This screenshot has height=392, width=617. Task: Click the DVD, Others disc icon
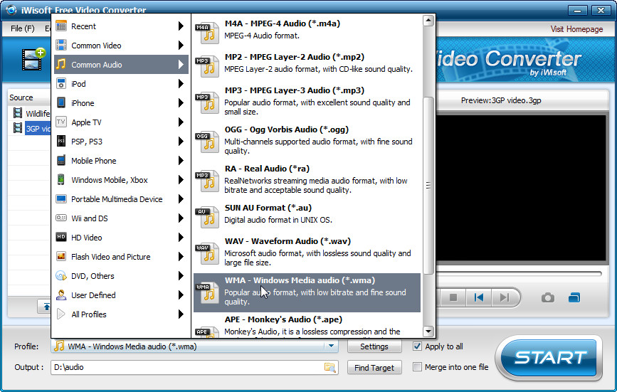(x=61, y=275)
